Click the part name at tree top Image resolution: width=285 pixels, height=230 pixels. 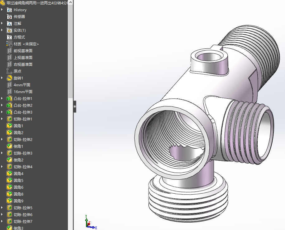tap(37, 3)
